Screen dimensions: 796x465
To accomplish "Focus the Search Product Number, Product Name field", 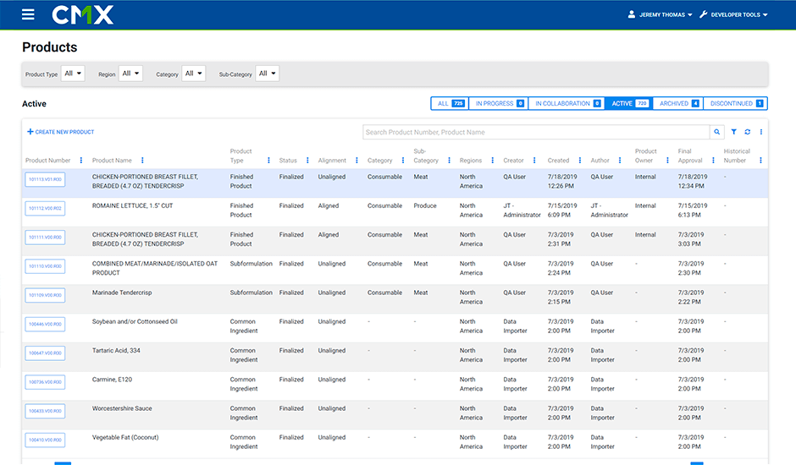I will point(536,132).
